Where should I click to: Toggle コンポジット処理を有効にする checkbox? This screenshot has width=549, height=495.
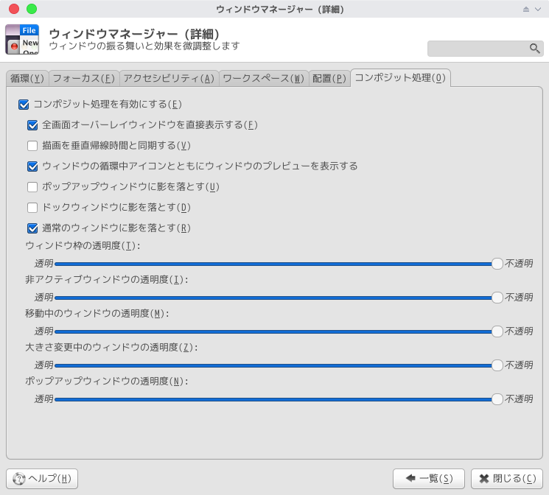(x=24, y=105)
